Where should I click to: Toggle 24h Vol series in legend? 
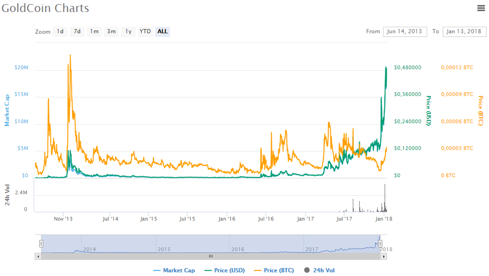point(319,270)
